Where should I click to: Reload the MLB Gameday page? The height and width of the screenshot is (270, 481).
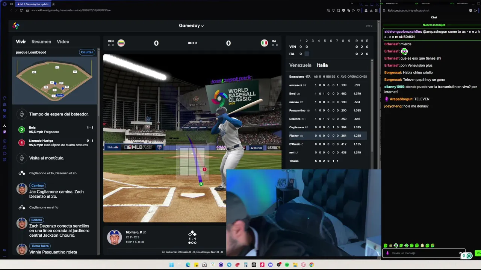pyautogui.click(x=21, y=10)
